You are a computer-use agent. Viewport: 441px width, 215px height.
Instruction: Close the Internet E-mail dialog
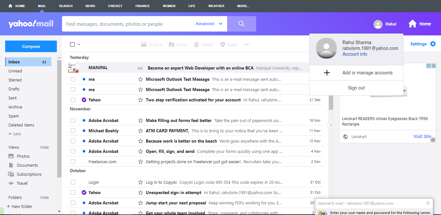428,203
